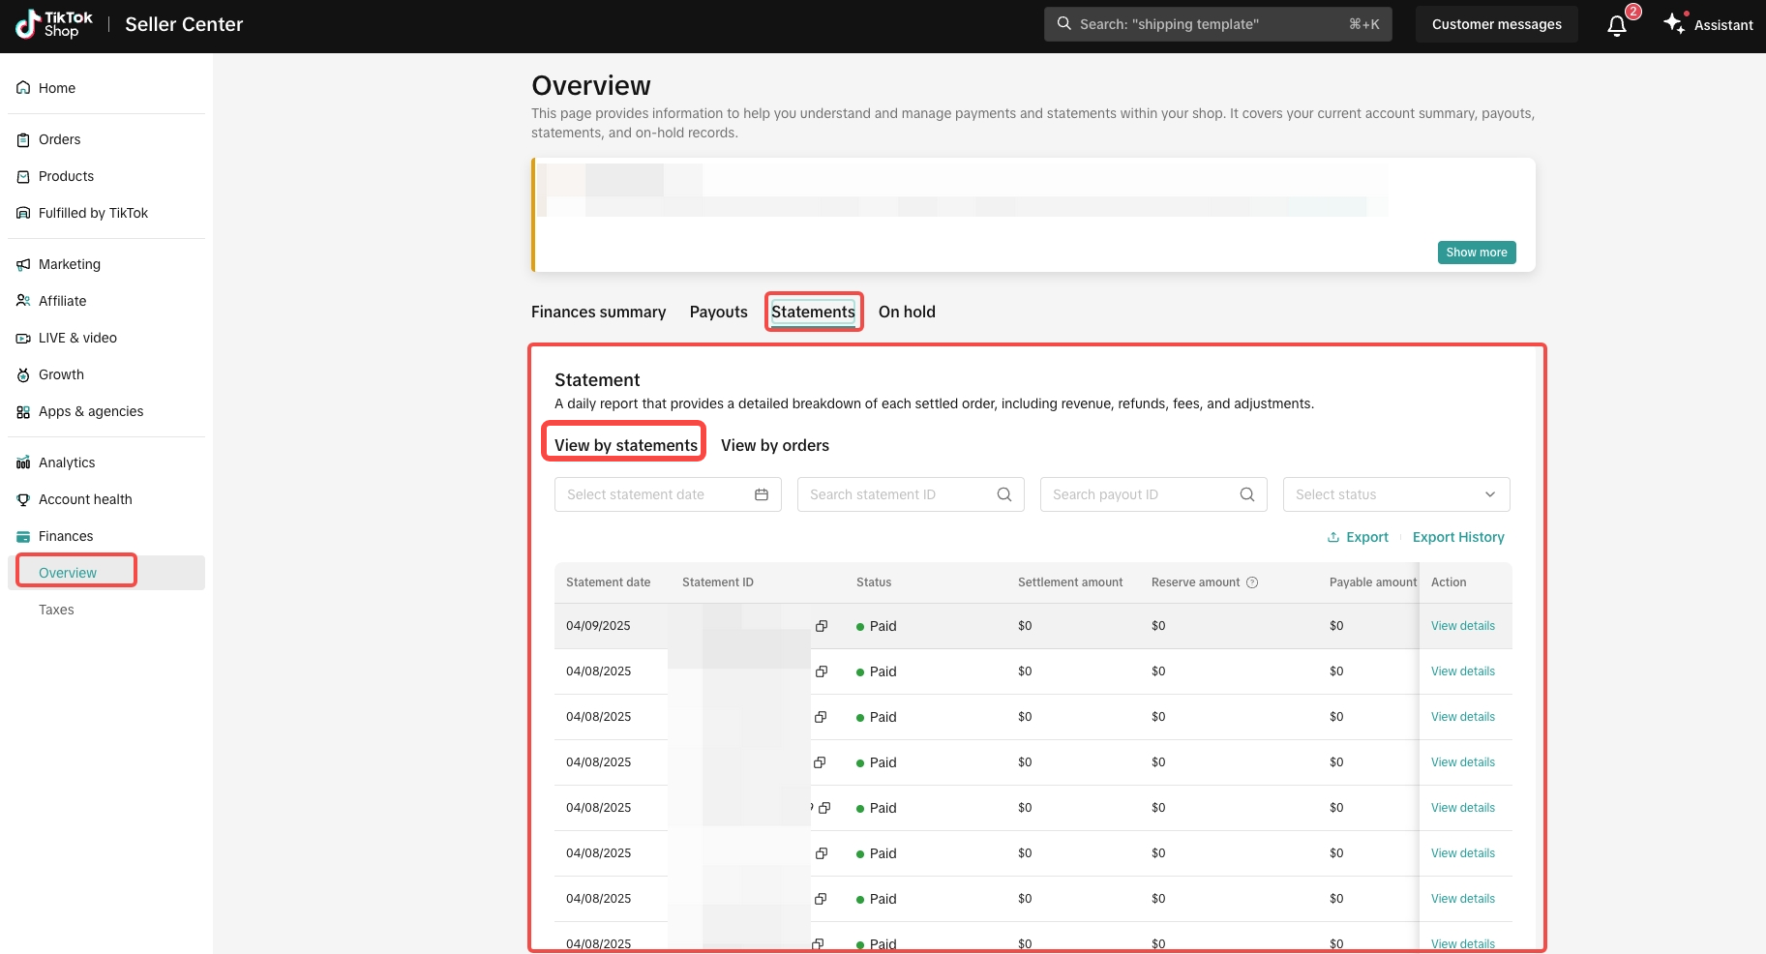Screen dimensions: 1766x954
Task: Open the On hold tab
Action: click(907, 312)
